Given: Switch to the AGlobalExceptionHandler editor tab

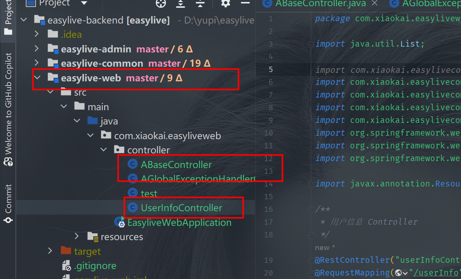Looking at the screenshot, I should coord(424,3).
